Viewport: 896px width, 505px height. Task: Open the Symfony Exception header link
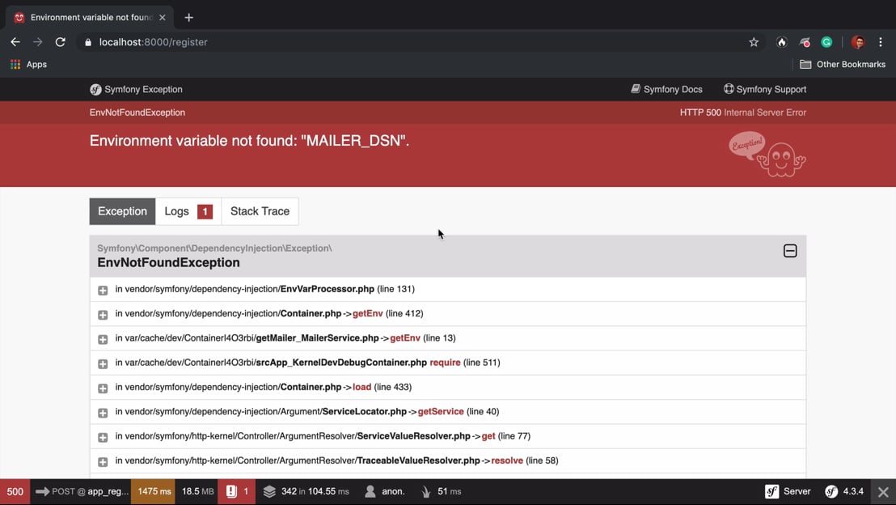click(136, 89)
